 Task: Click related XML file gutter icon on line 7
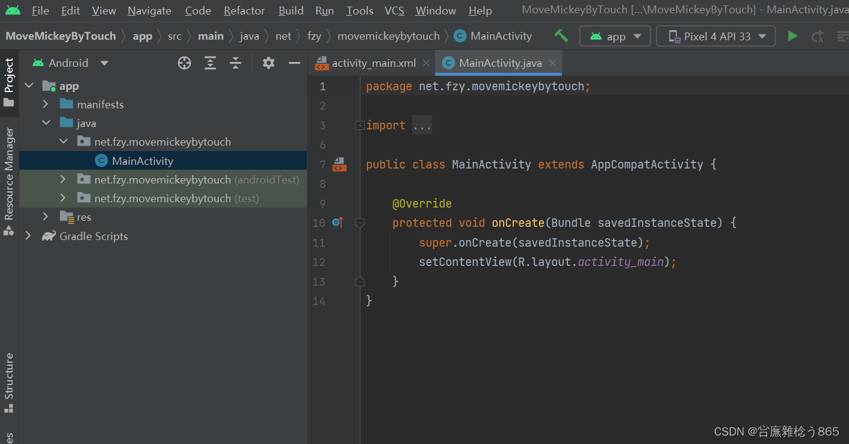coord(339,164)
